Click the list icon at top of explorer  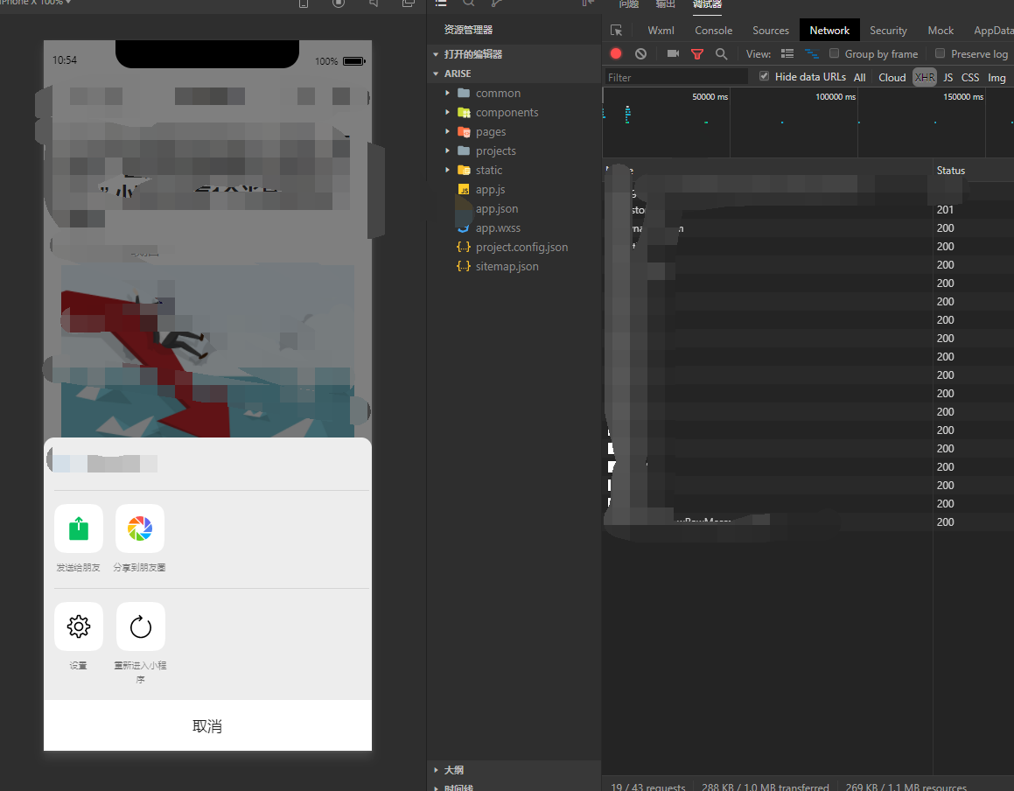pos(441,3)
